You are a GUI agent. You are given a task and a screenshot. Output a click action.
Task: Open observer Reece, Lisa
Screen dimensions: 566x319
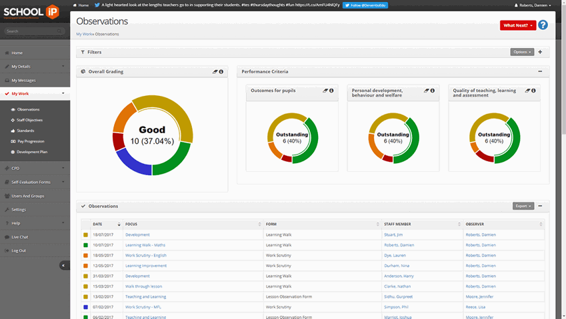(x=475, y=307)
